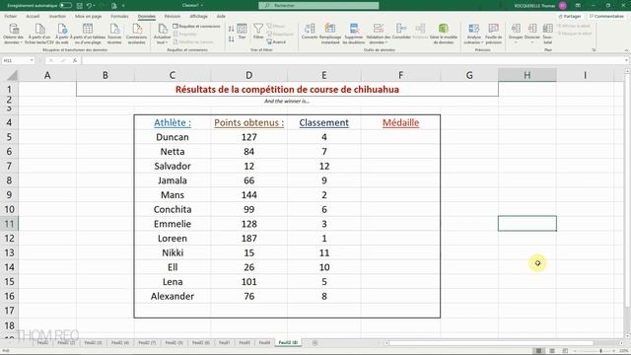Click the Athlète : header cell
Screen dimensions: 631x355
pyautogui.click(x=173, y=122)
